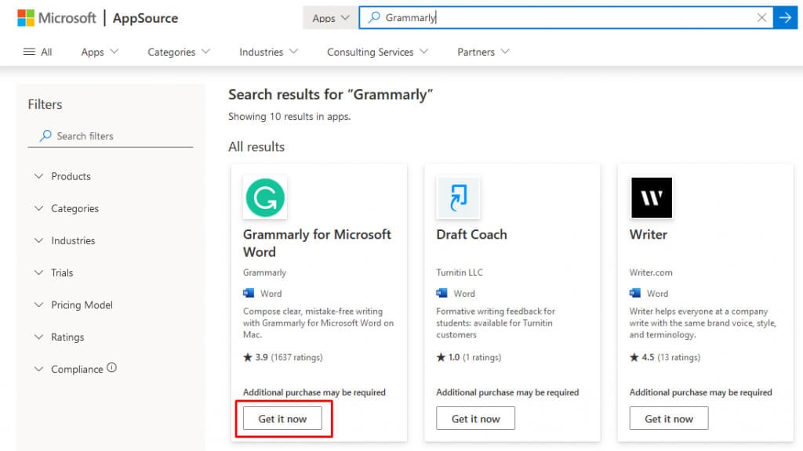Clear the search box with X icon

[x=761, y=17]
